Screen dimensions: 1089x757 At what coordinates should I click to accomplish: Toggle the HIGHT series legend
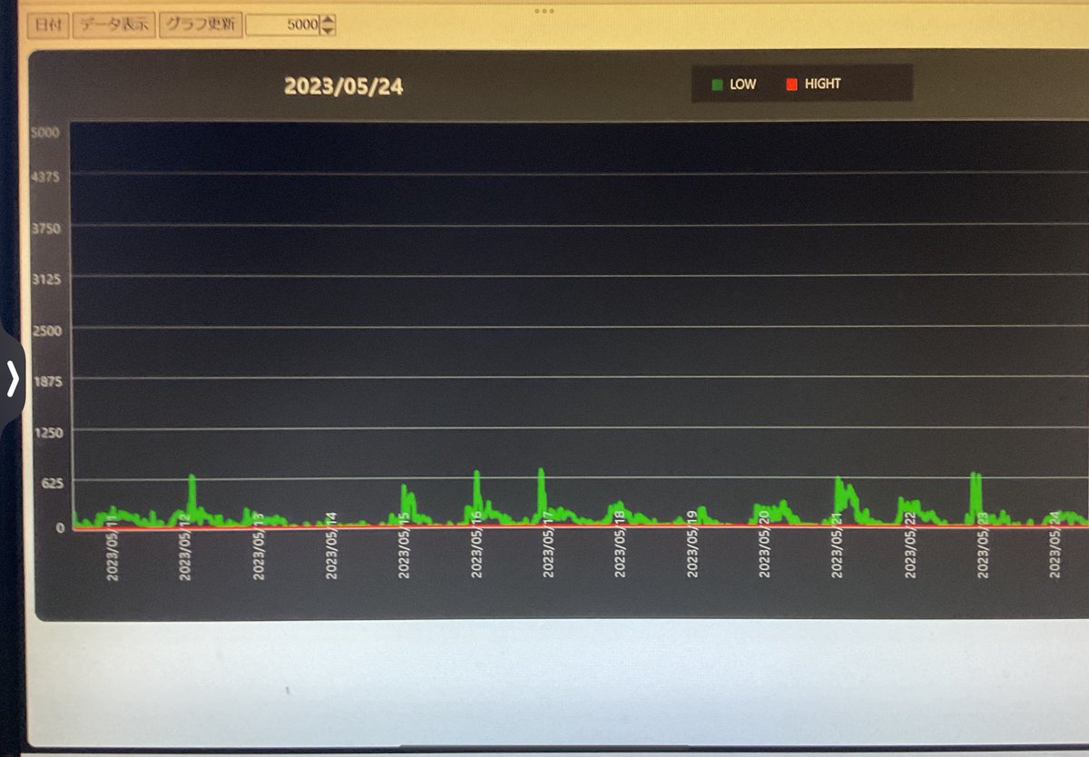click(x=813, y=84)
